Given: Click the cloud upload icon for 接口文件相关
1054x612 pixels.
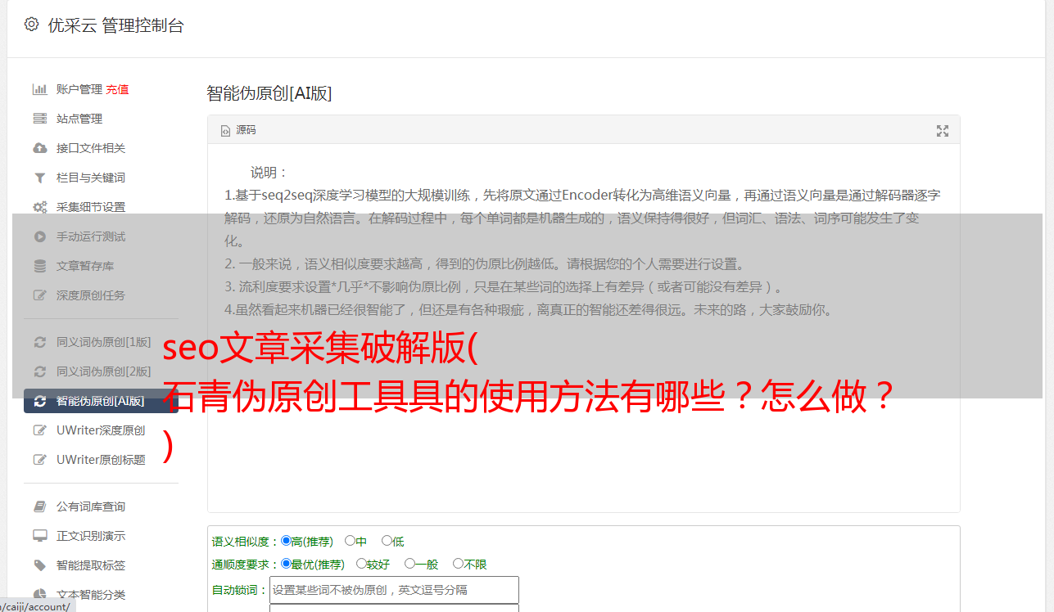Looking at the screenshot, I should [39, 148].
